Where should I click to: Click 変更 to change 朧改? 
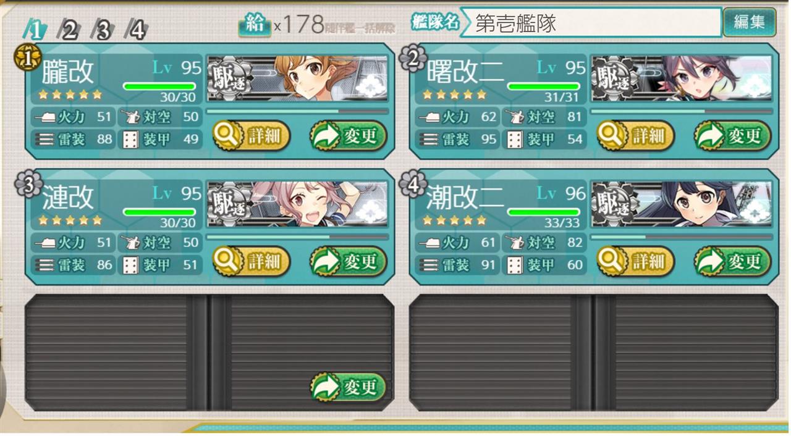coord(348,136)
